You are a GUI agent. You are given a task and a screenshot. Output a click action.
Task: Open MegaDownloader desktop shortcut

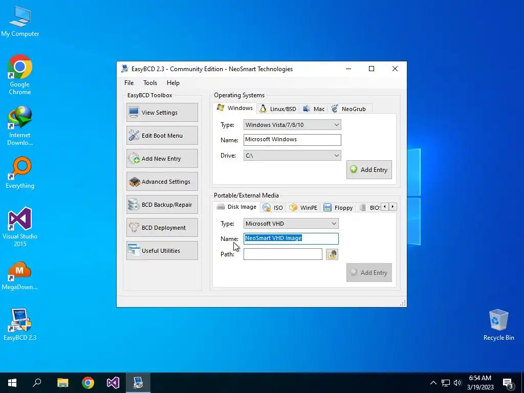pos(20,276)
